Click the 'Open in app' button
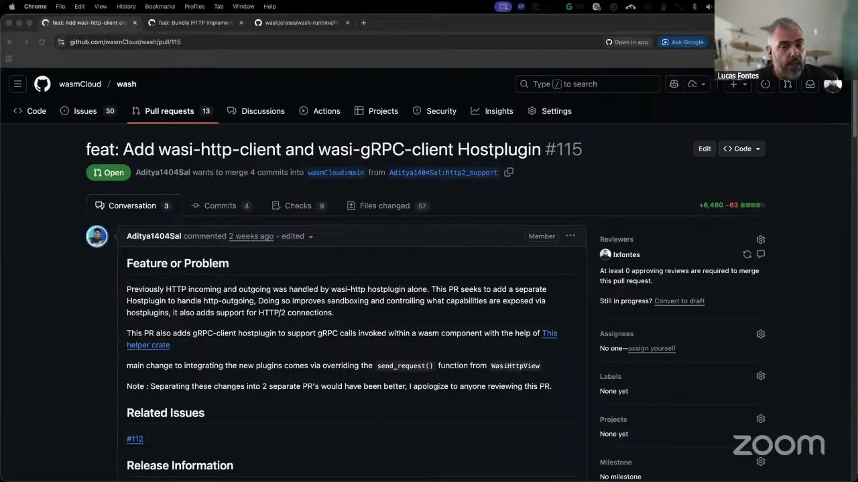This screenshot has width=858, height=482. click(x=627, y=42)
